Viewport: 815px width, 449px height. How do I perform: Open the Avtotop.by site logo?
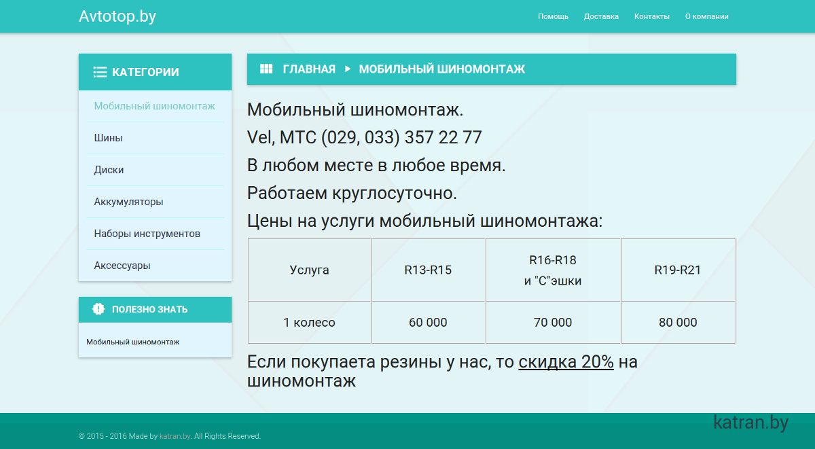pyautogui.click(x=117, y=16)
